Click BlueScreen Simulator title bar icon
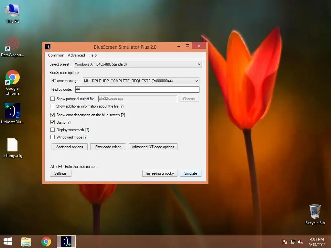This screenshot has width=331, height=248. pyautogui.click(x=48, y=47)
